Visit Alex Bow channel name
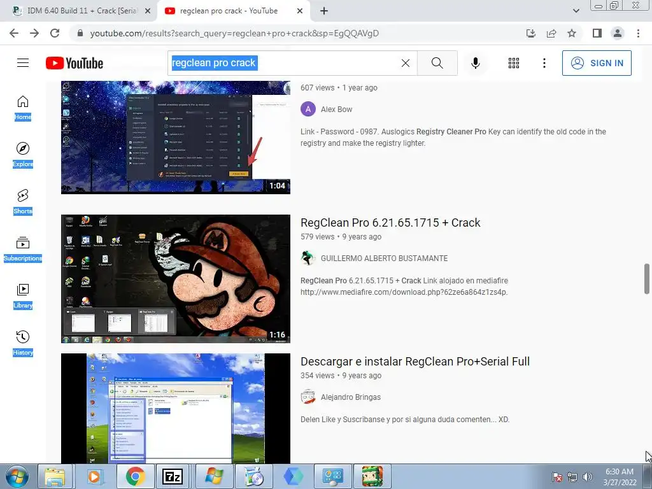This screenshot has height=489, width=652. pos(336,110)
